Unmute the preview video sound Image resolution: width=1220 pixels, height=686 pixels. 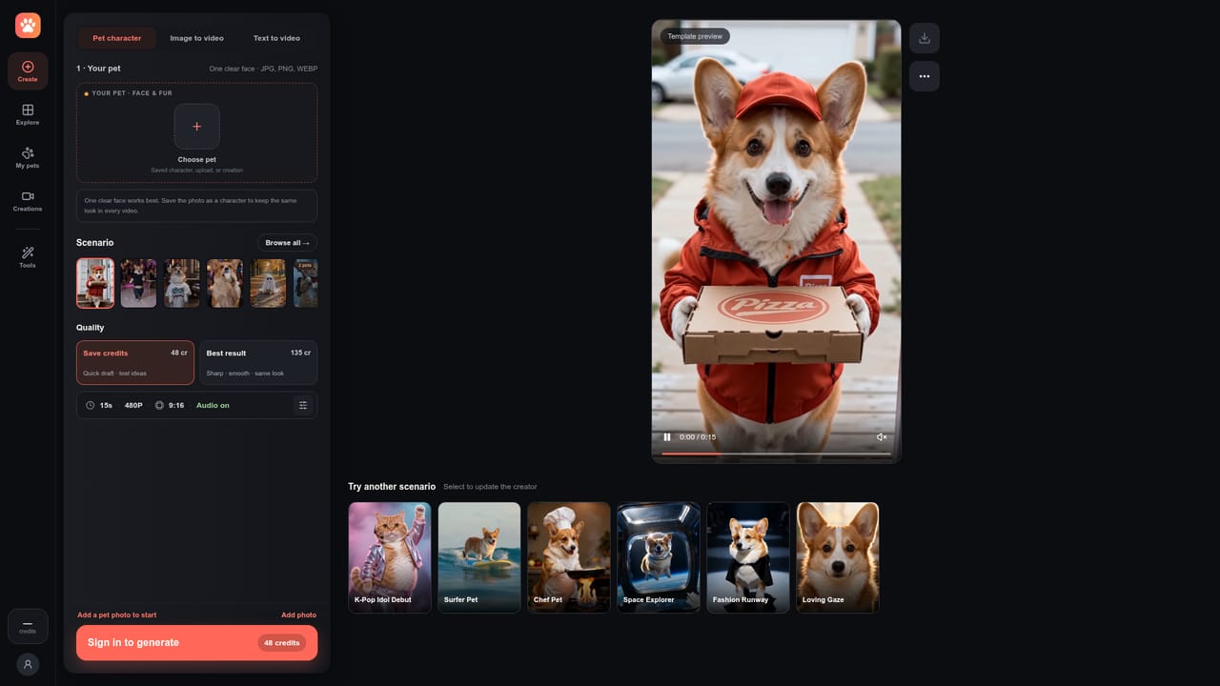pyautogui.click(x=882, y=437)
